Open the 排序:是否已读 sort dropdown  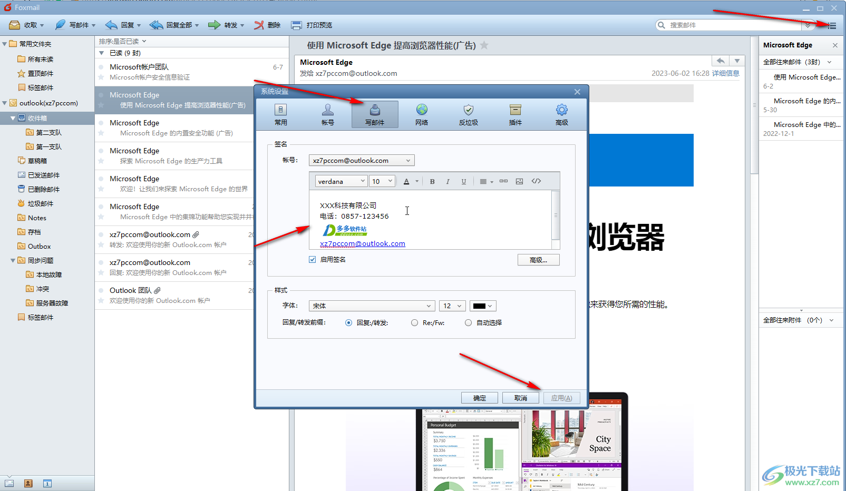122,41
